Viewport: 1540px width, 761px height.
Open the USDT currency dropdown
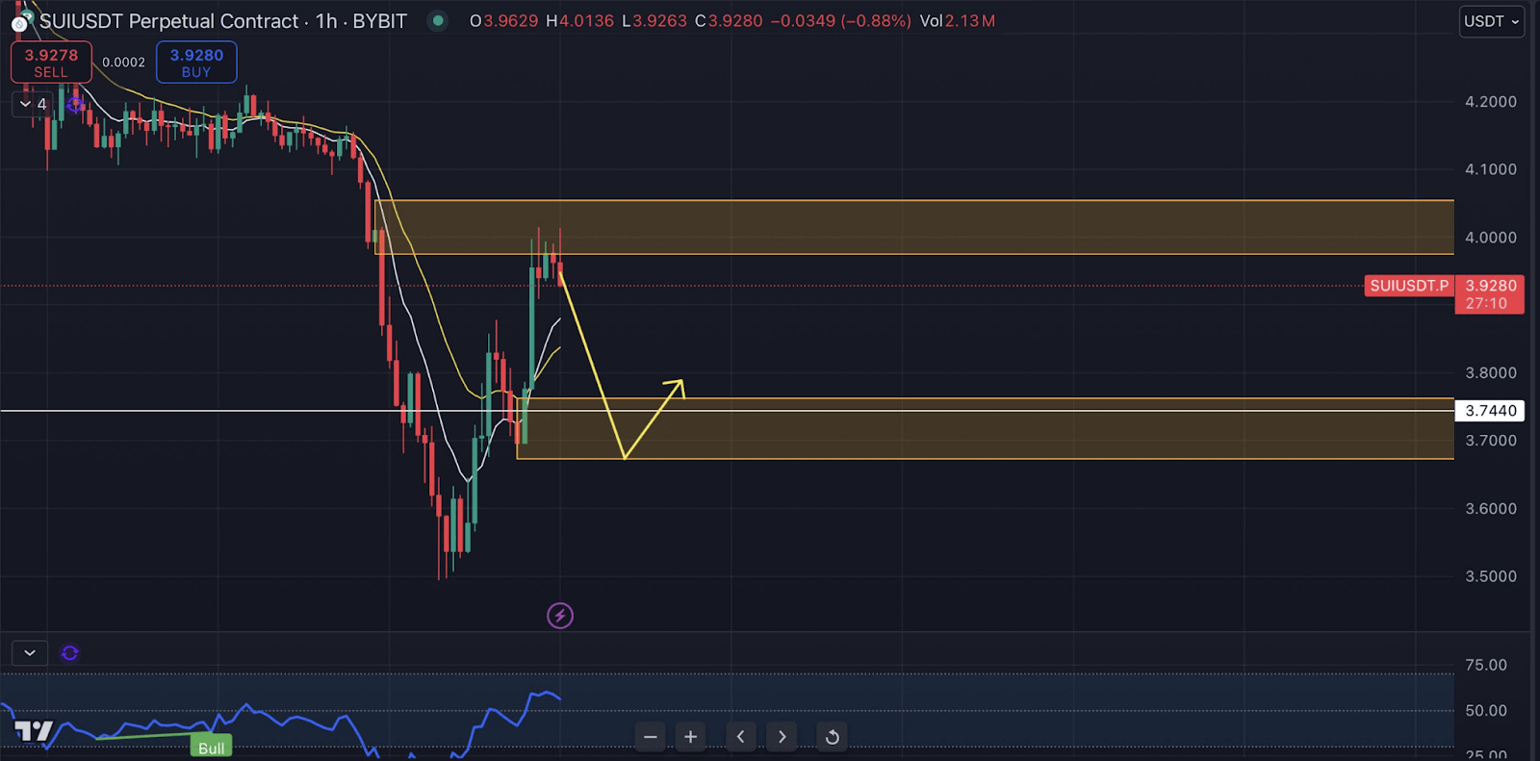click(1491, 21)
